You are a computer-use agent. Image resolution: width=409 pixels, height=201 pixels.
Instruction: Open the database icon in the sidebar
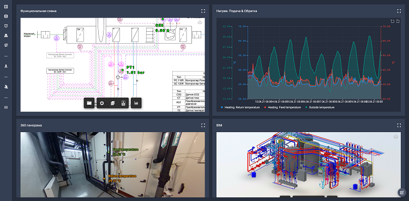coord(6,16)
